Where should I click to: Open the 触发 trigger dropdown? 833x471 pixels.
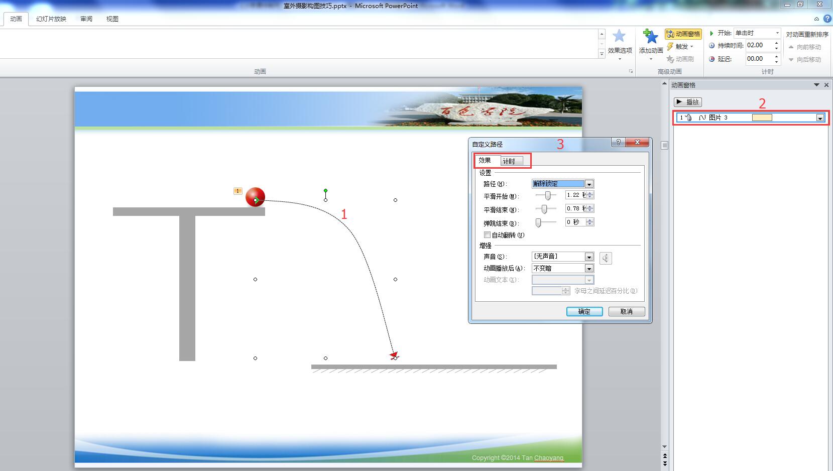point(680,46)
